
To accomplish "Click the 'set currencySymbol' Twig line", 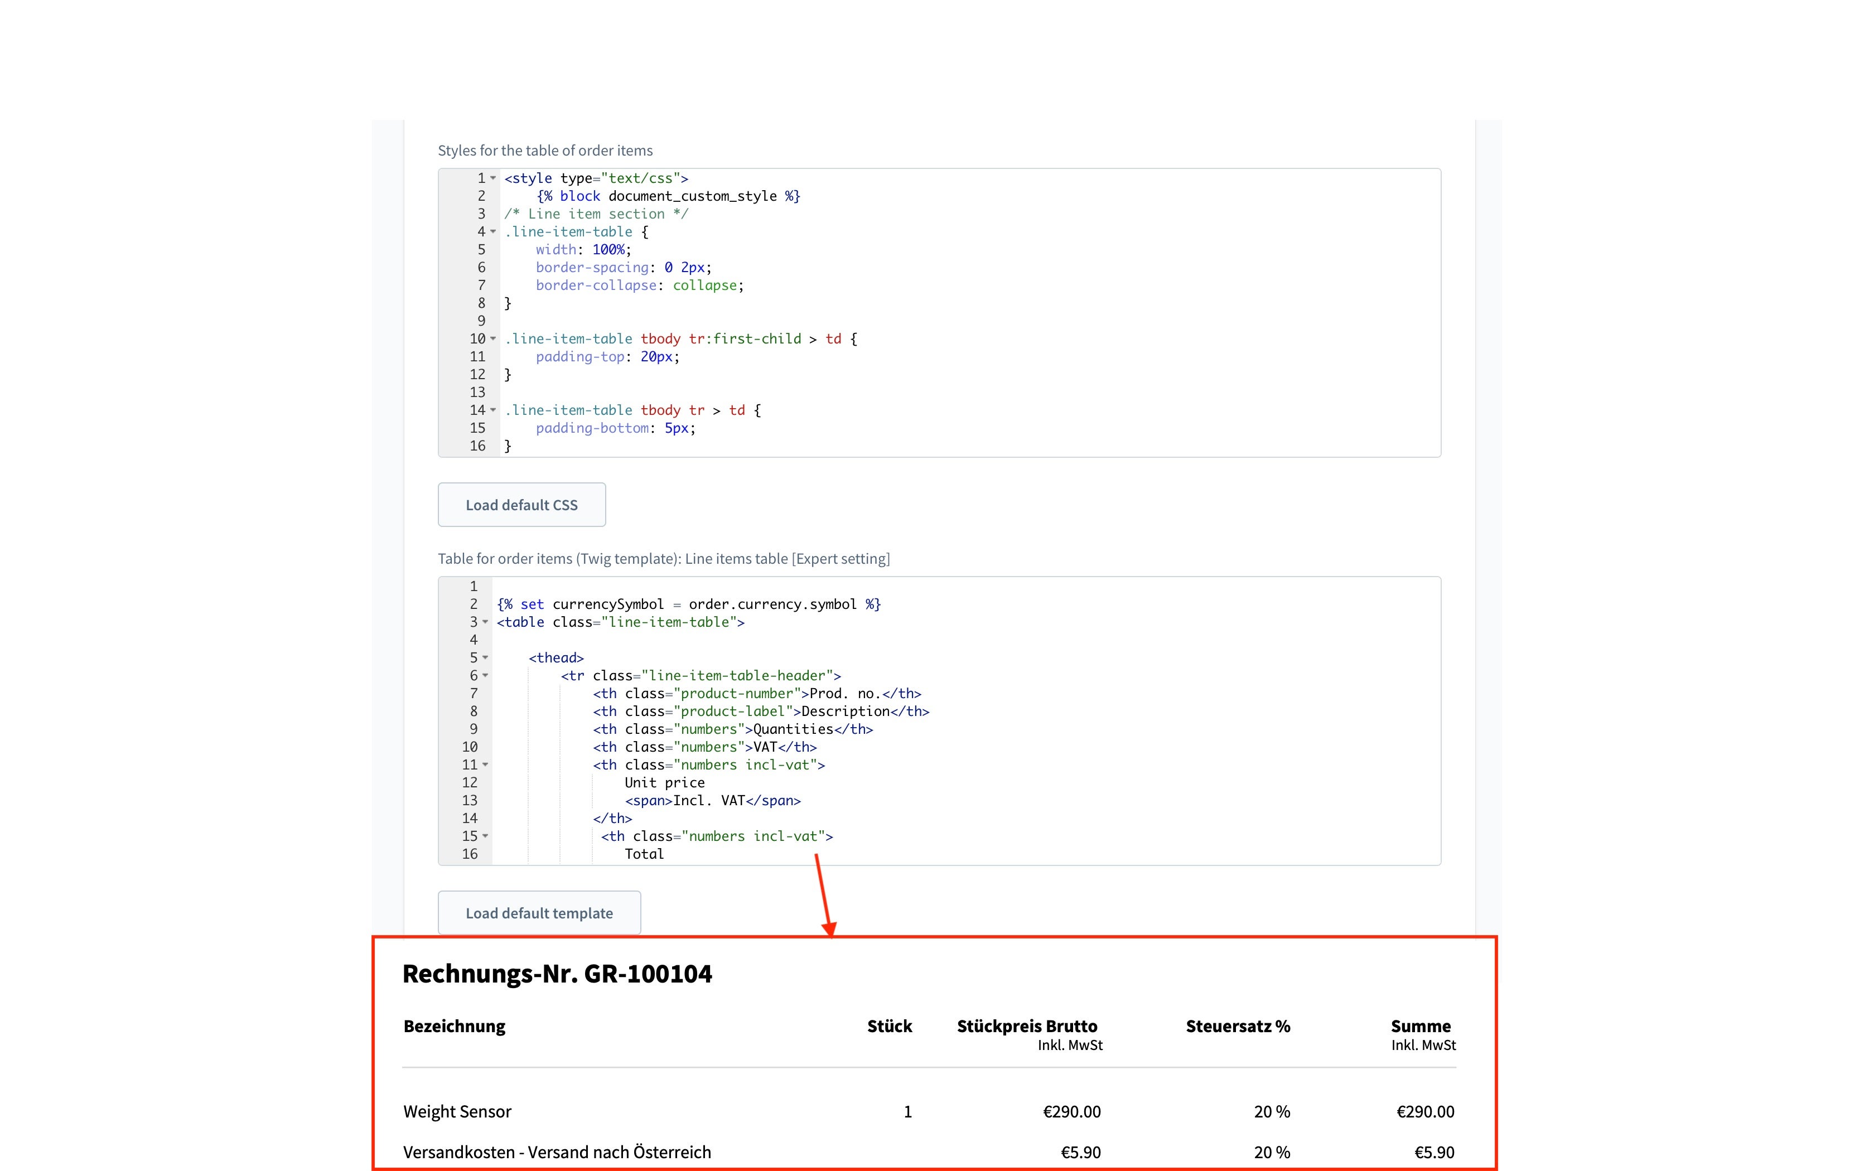I will (688, 604).
